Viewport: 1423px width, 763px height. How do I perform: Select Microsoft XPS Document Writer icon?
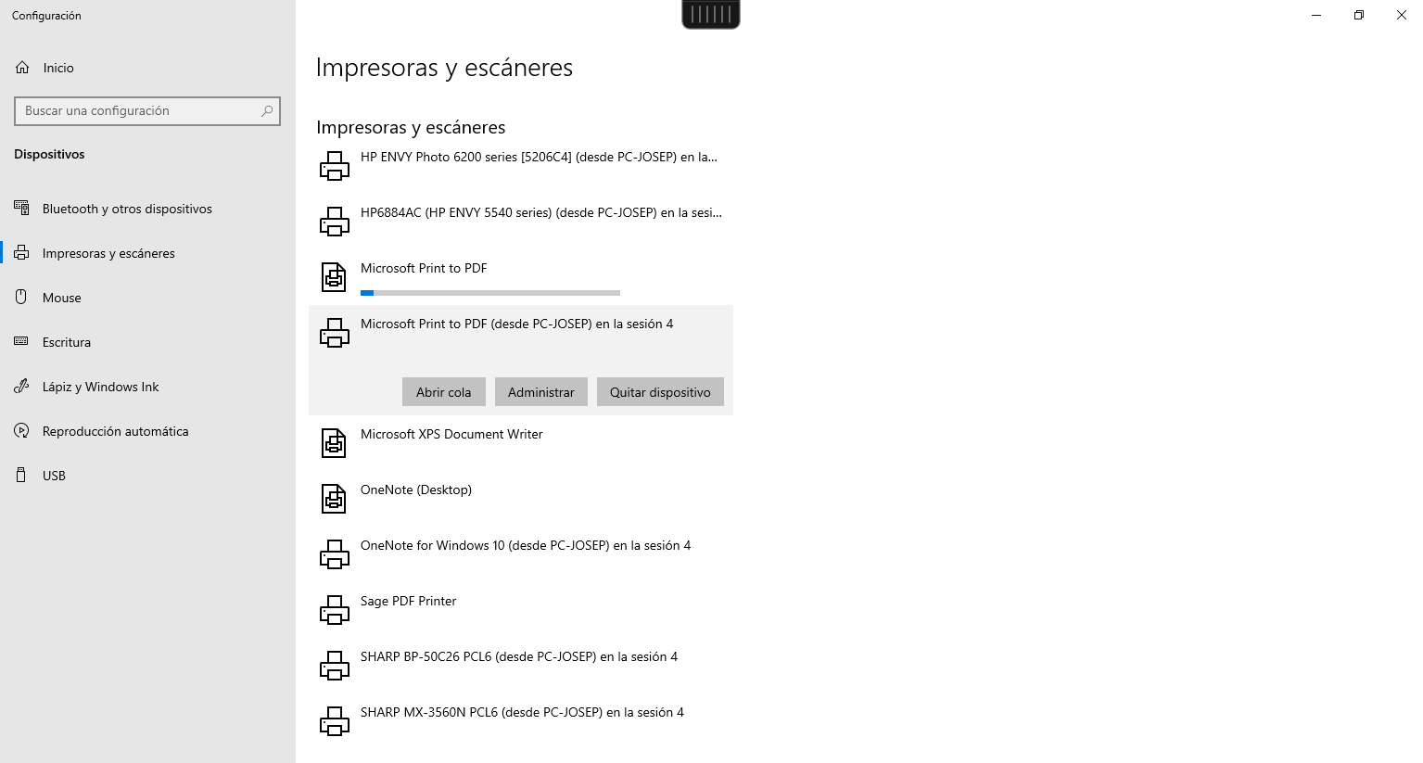tap(334, 443)
